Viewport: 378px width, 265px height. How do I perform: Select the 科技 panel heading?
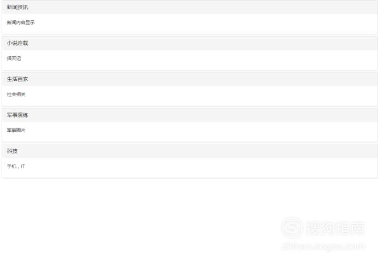(190, 151)
